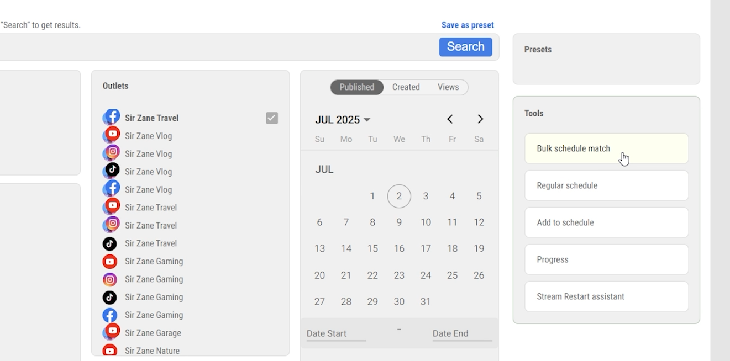Screen dimensions: 730x361
Task: Open the Bulk schedule match tool
Action: click(x=606, y=148)
